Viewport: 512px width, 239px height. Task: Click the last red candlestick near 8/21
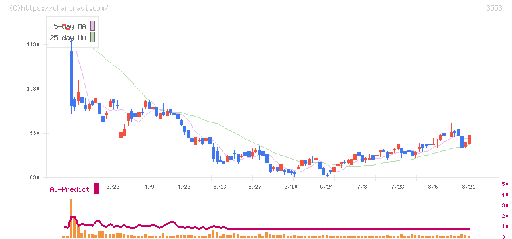(x=469, y=139)
